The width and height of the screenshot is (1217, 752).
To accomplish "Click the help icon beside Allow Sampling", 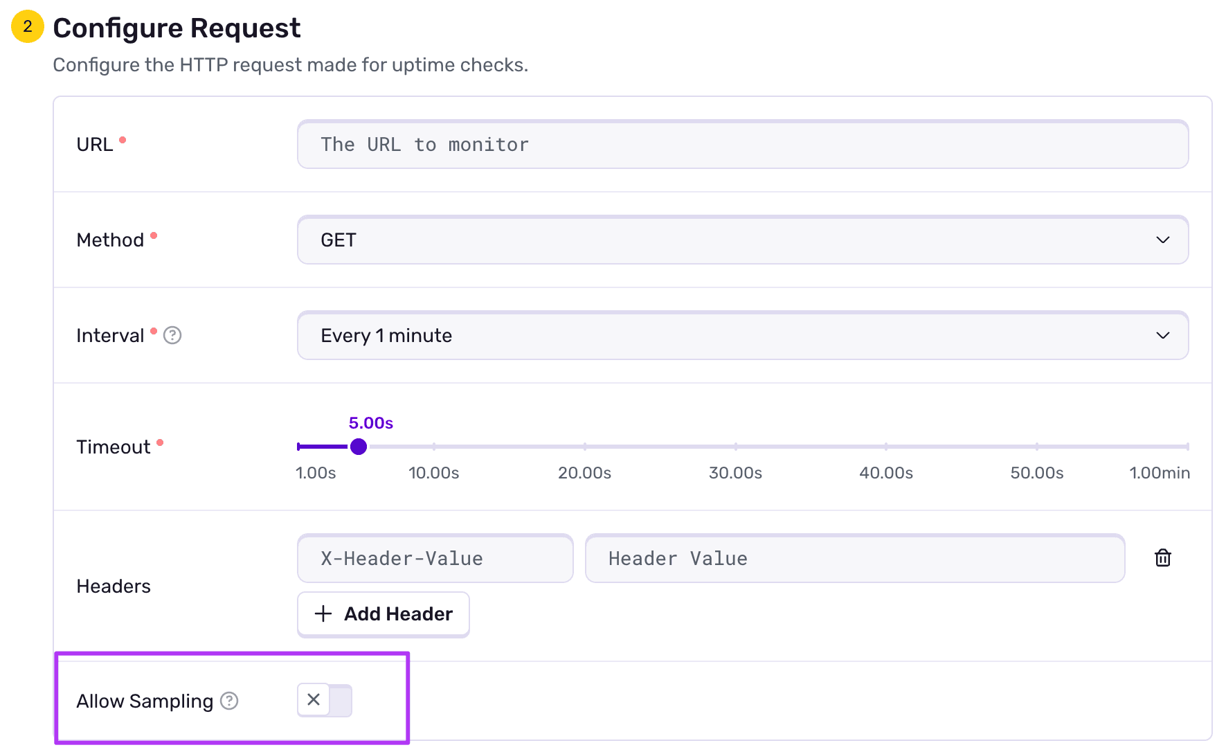I will pos(228,701).
